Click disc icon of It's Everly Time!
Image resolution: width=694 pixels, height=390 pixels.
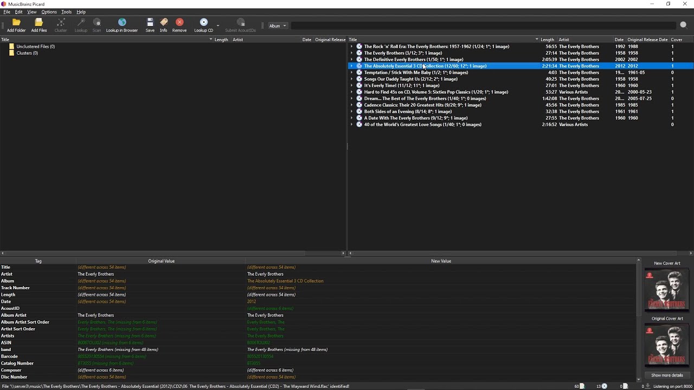coord(359,86)
